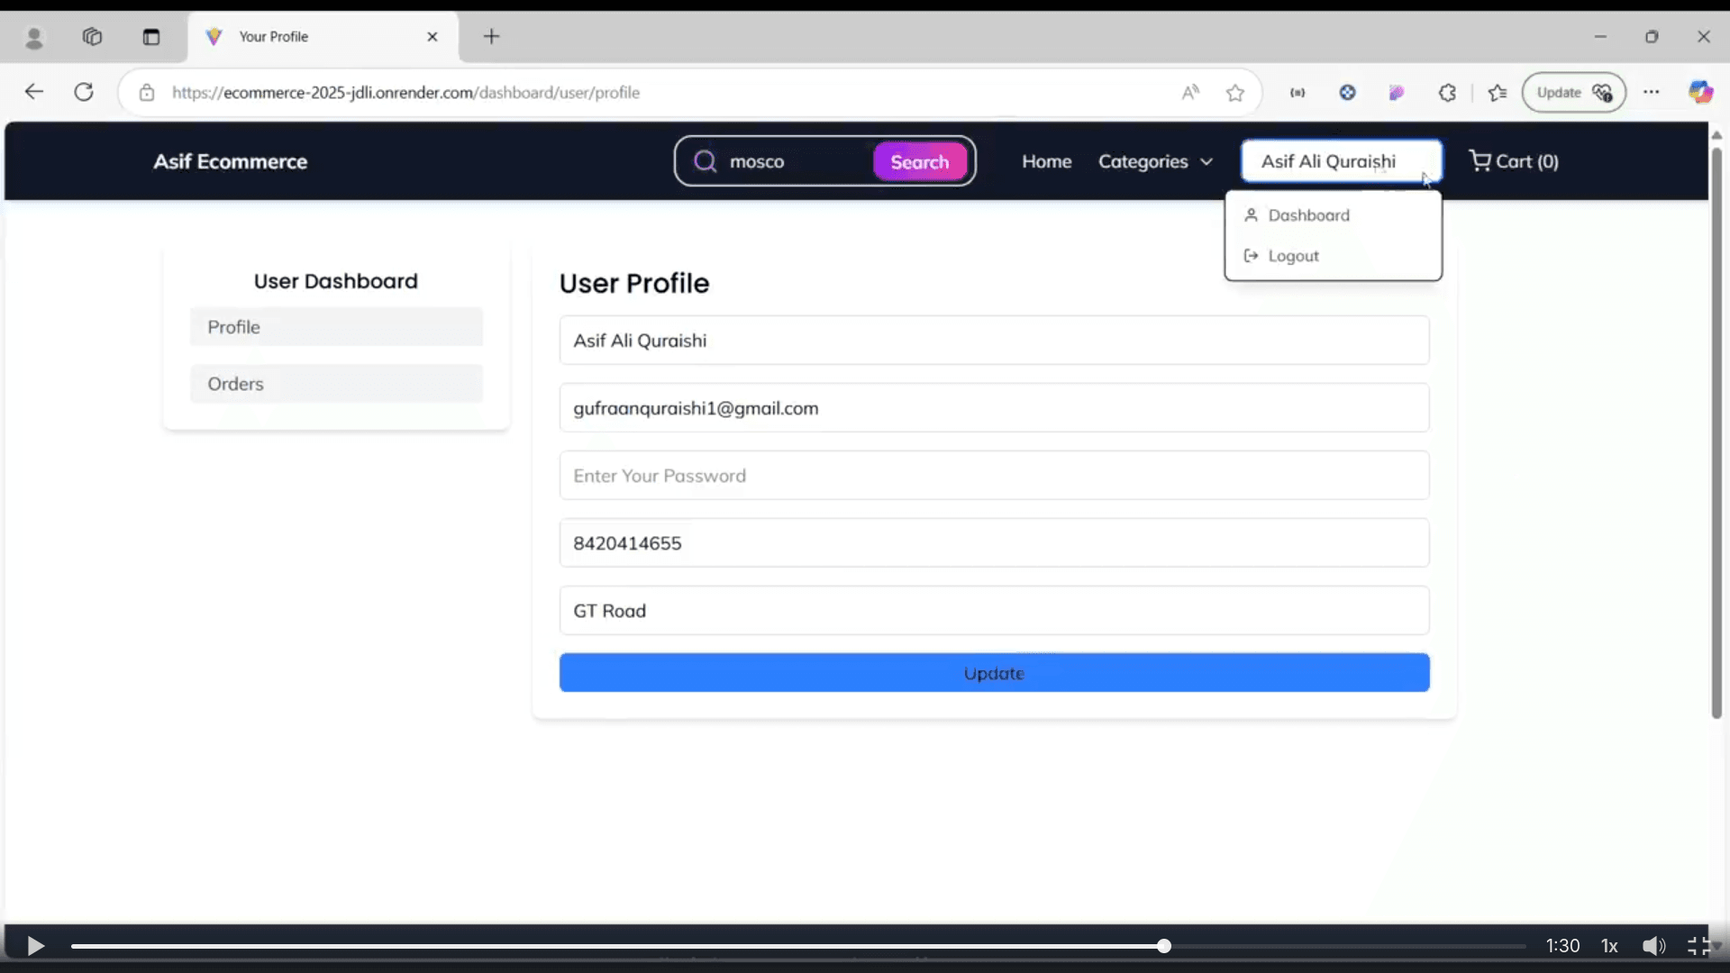Click the Enter Your Password field
This screenshot has height=973, width=1730.
994,476
